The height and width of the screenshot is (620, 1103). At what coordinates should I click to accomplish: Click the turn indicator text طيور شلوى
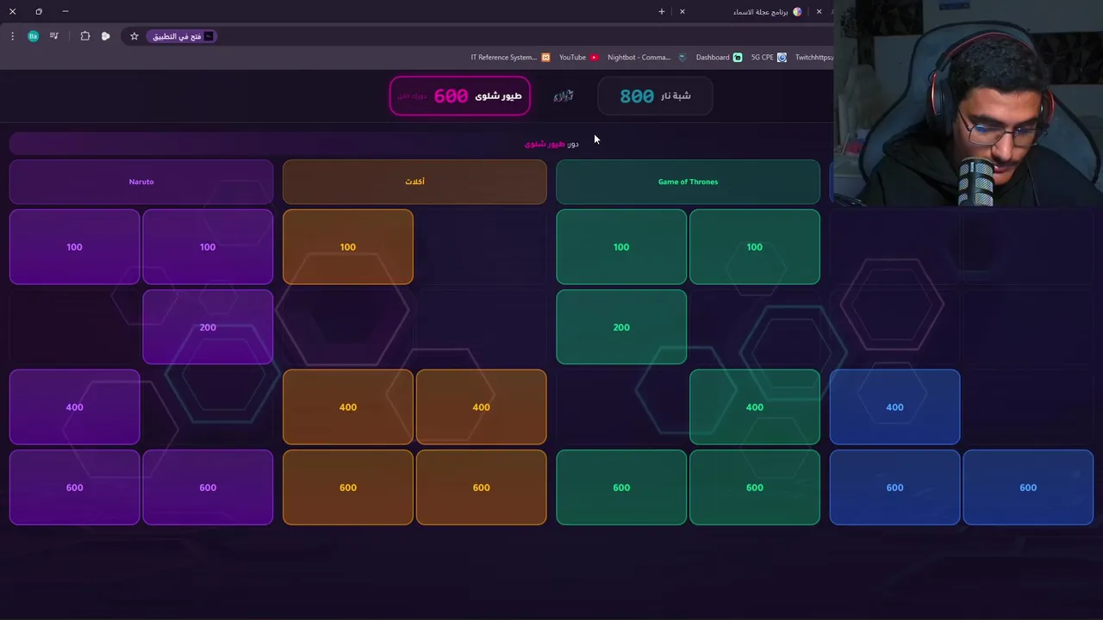(x=545, y=144)
